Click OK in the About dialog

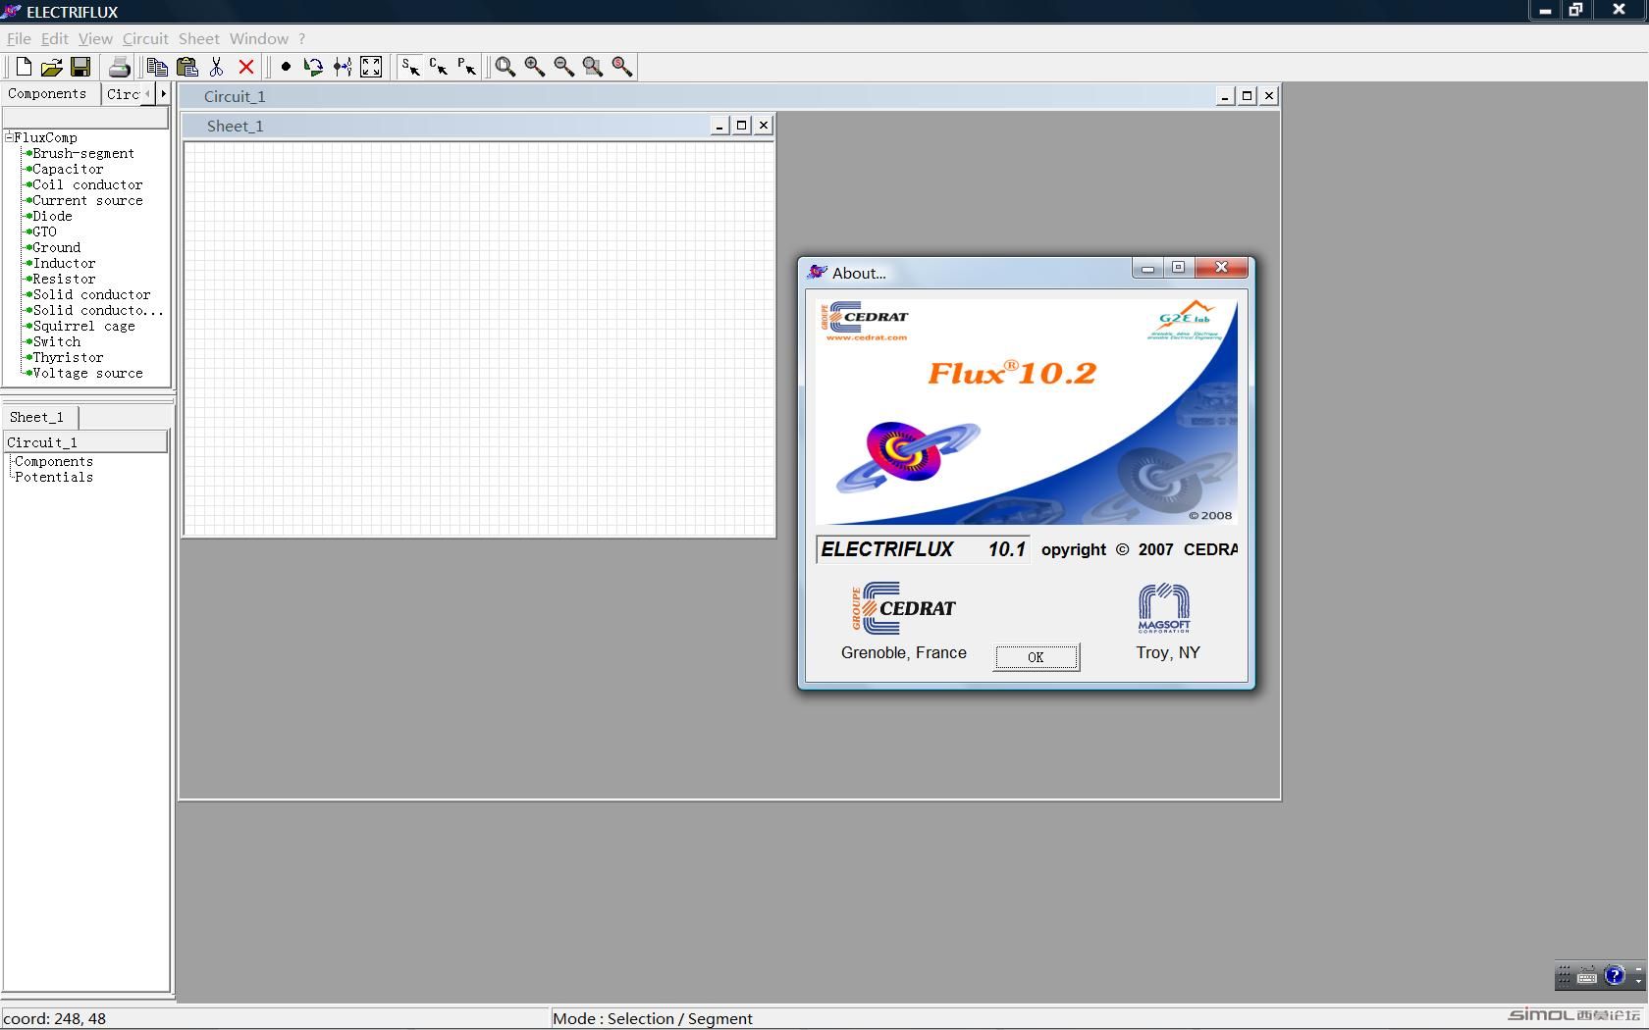[x=1037, y=657]
